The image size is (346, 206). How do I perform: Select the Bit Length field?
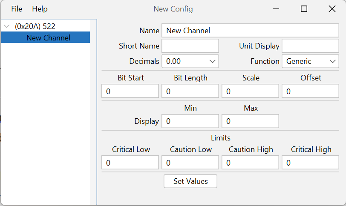click(x=190, y=91)
